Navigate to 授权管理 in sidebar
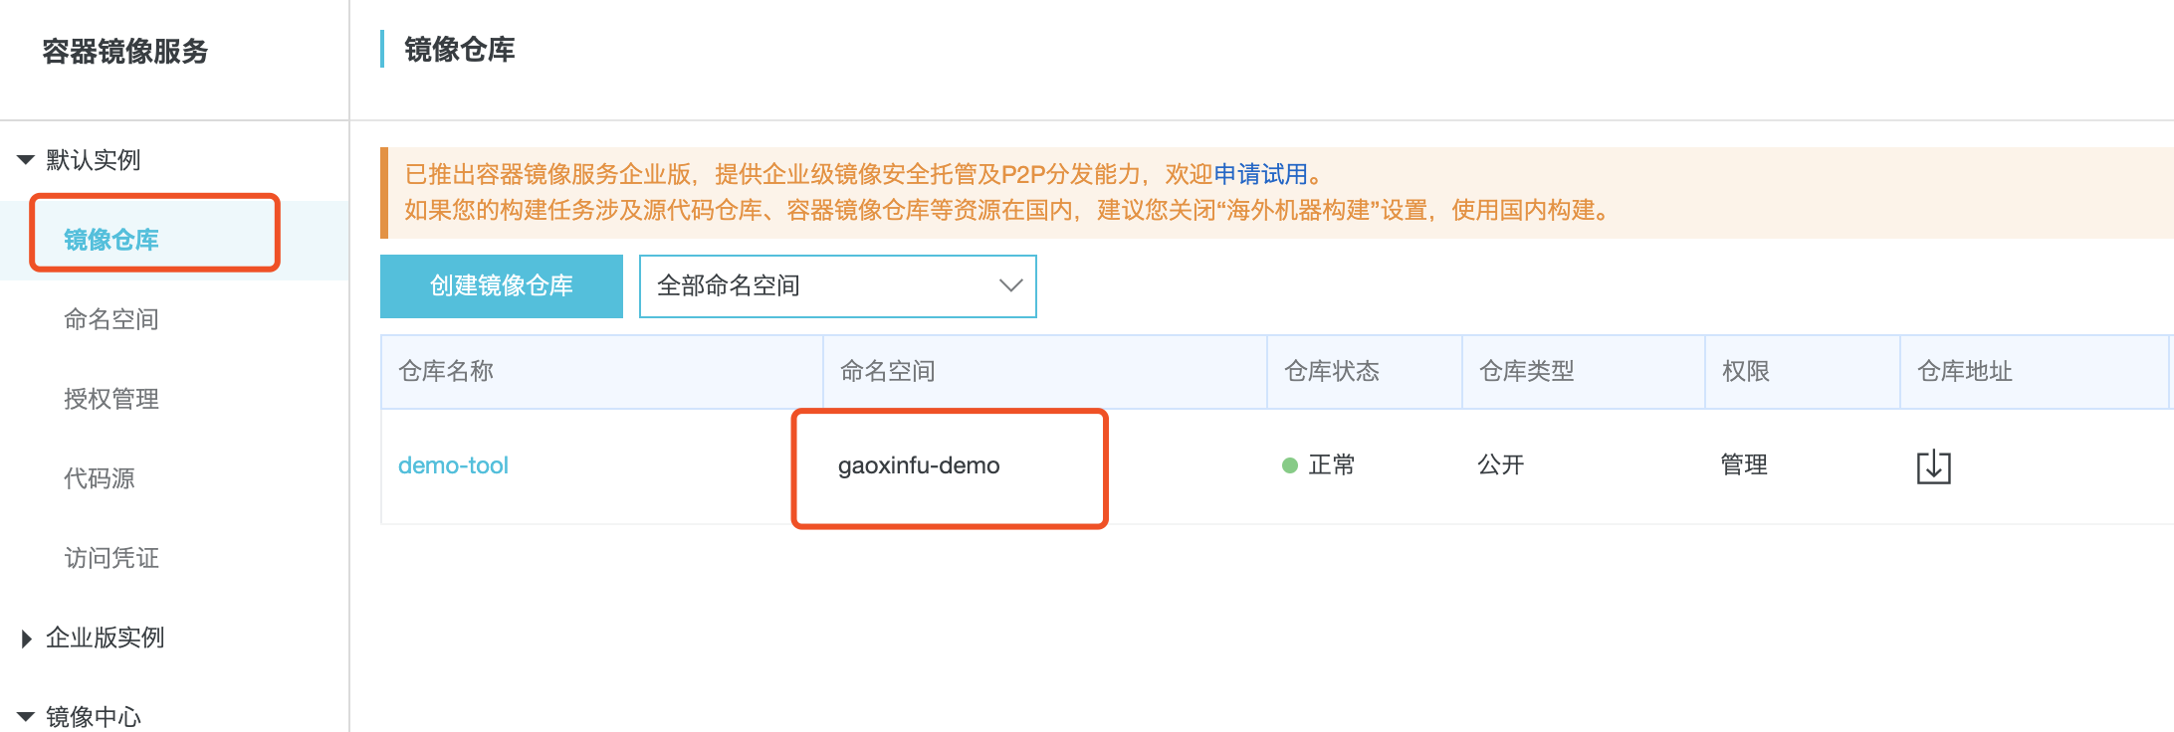 click(108, 399)
